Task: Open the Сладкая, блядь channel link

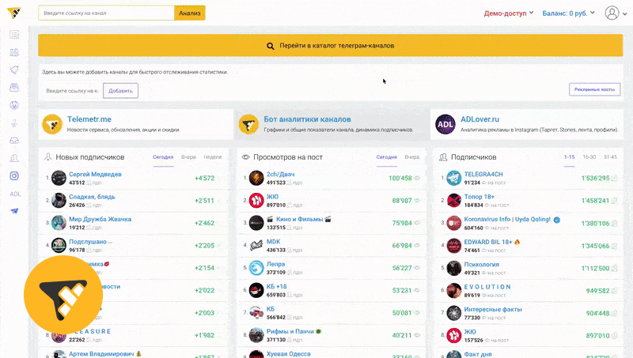Action: pos(92,197)
